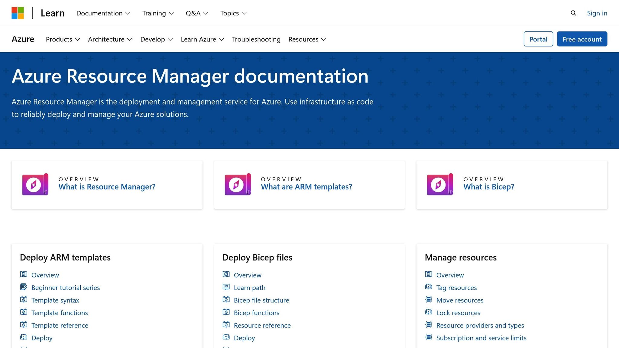The width and height of the screenshot is (619, 348).
Task: Click the overview icon under Manage resources
Action: coord(429,274)
